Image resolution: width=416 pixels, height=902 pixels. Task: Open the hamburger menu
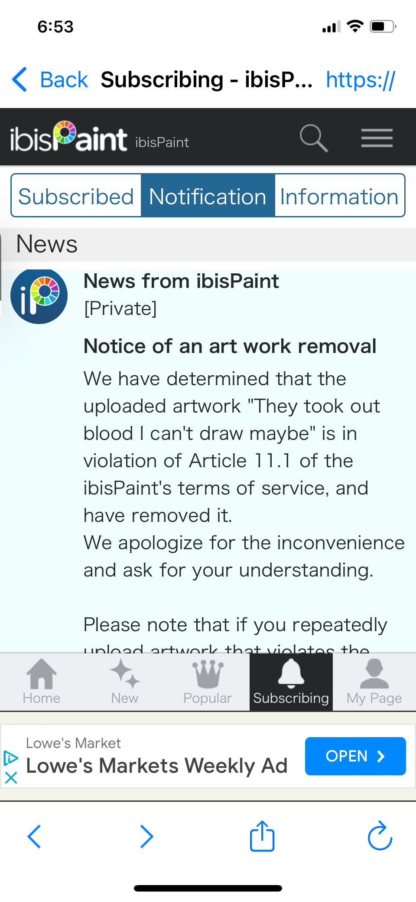point(377,138)
